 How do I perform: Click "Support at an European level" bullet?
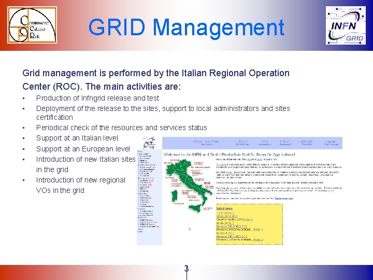[83, 149]
